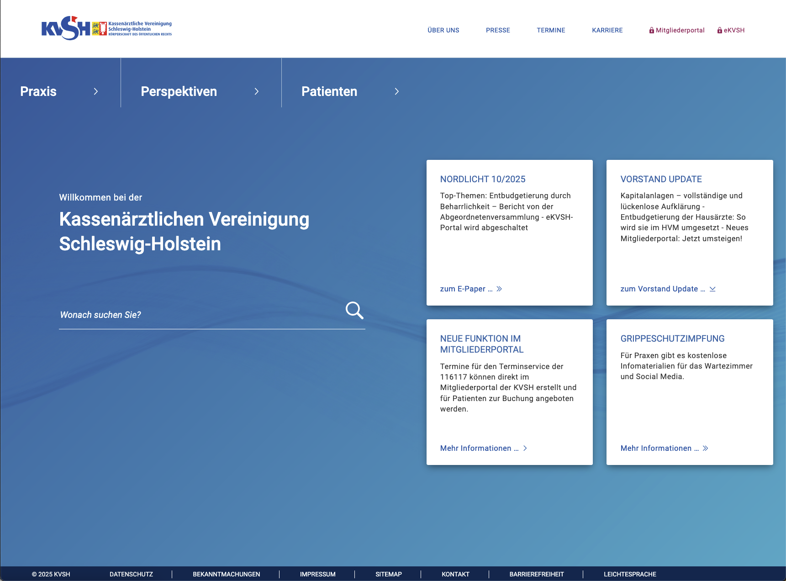Viewport: 786px width, 581px height.
Task: Open the ÜBER UNS menu item
Action: tap(443, 31)
